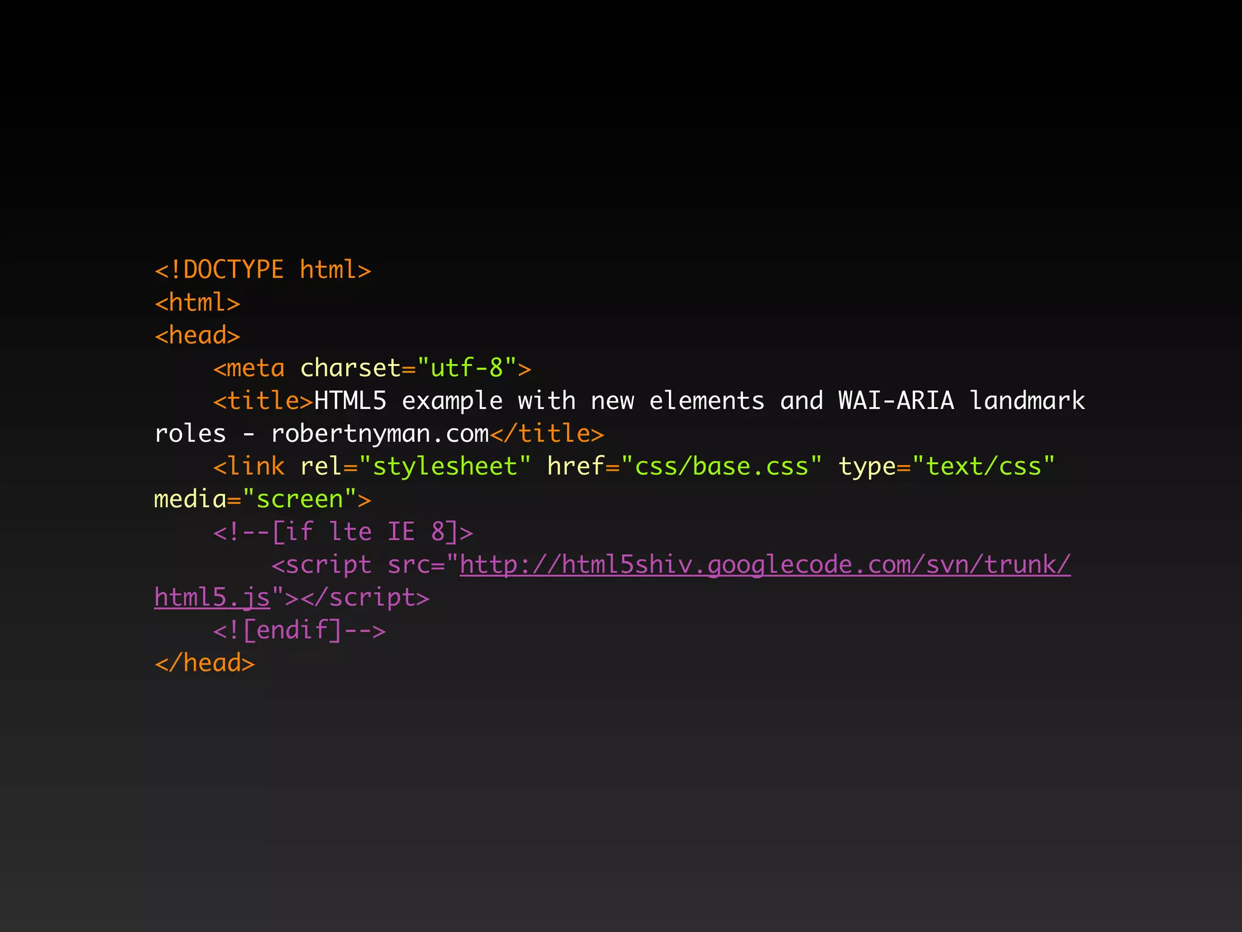Click the <meta tag name
The height and width of the screenshot is (932, 1242).
pos(249,368)
